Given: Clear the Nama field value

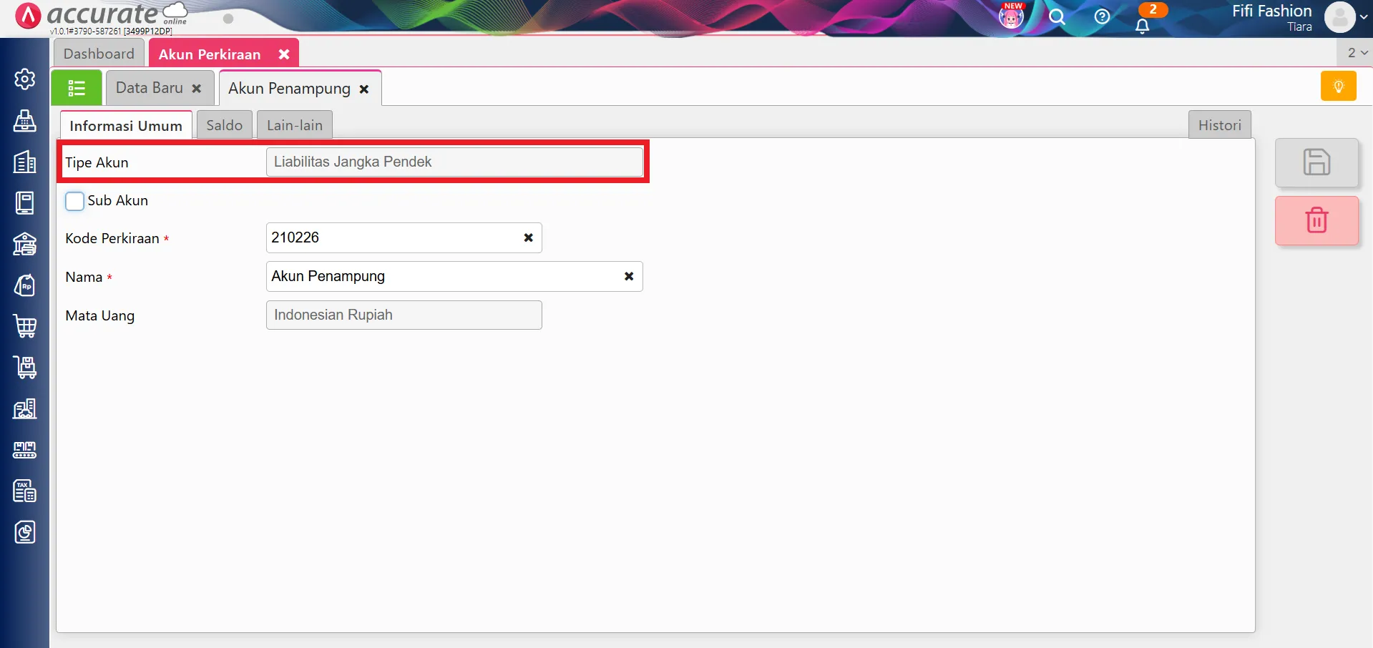Looking at the screenshot, I should tap(629, 276).
